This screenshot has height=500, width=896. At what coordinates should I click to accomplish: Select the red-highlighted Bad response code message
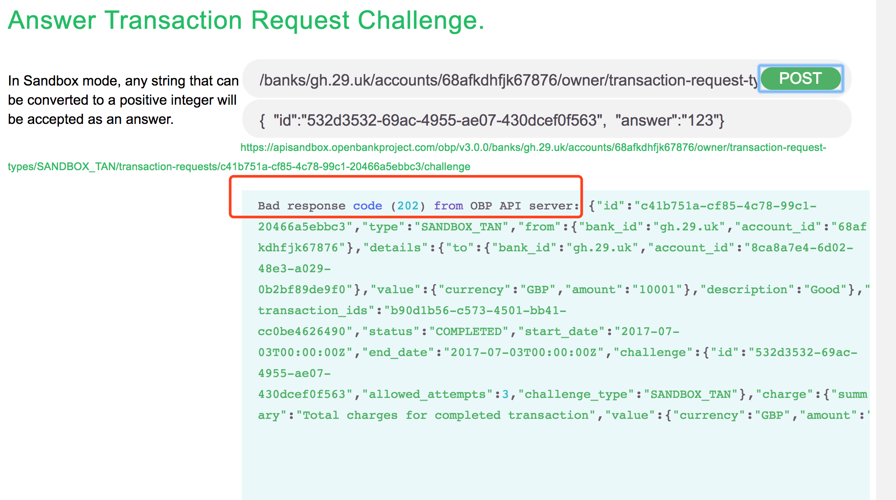tap(406, 205)
